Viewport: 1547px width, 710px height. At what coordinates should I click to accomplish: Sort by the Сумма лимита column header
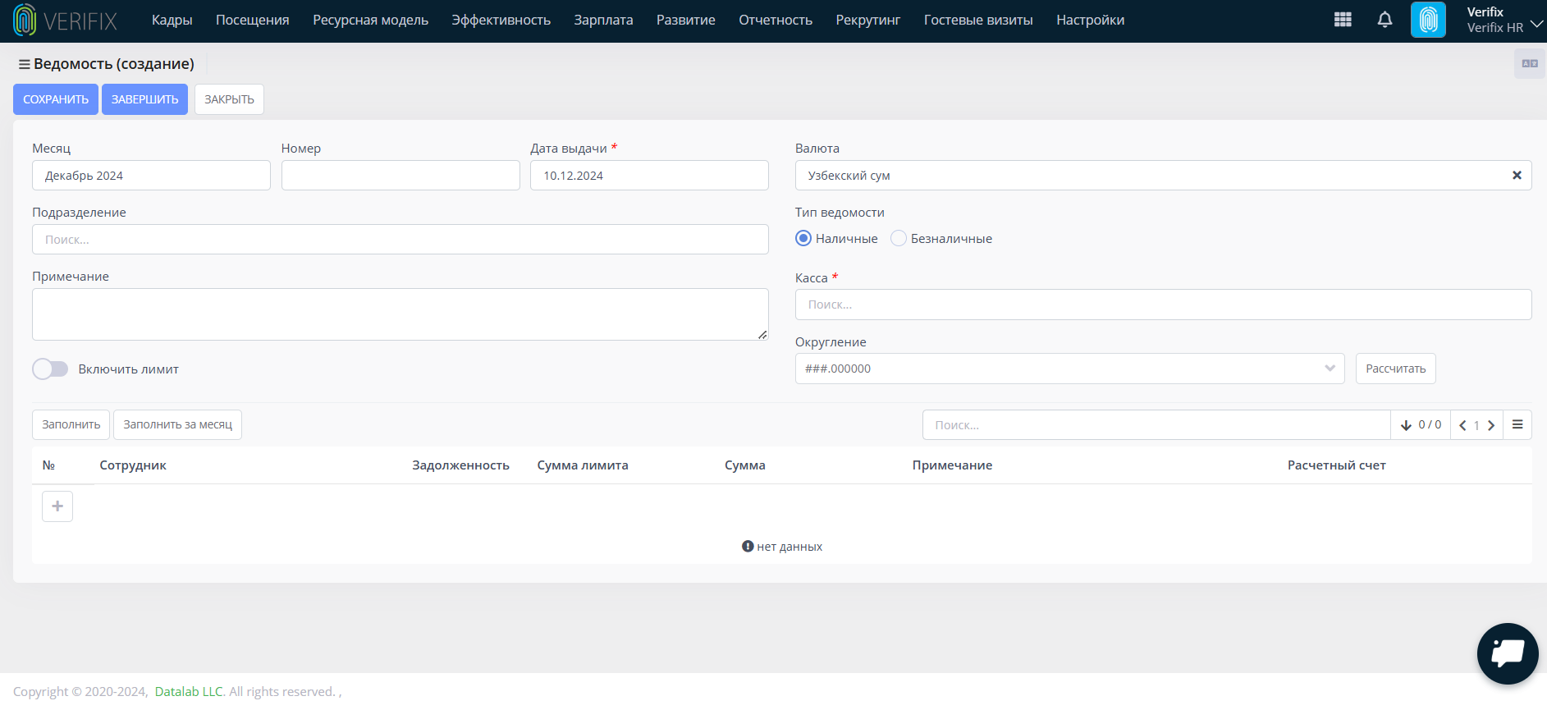click(583, 465)
